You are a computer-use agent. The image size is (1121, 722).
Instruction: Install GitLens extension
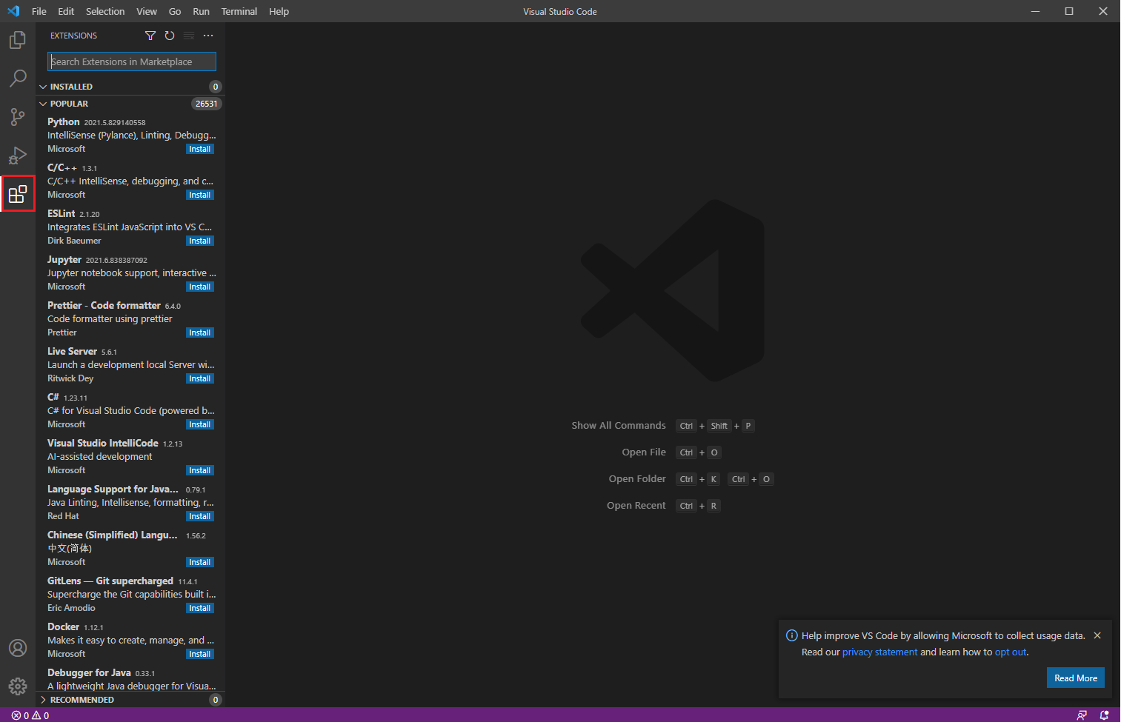click(200, 608)
